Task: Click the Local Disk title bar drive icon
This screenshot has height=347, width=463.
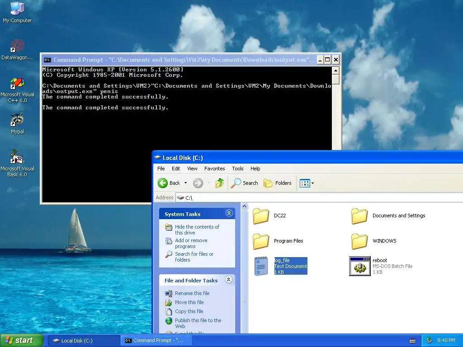Action: (x=158, y=158)
